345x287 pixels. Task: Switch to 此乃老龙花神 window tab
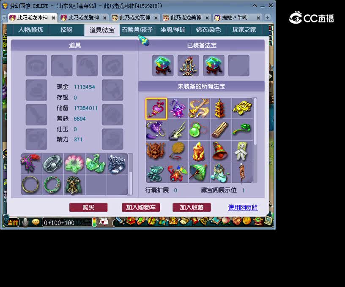(134, 18)
